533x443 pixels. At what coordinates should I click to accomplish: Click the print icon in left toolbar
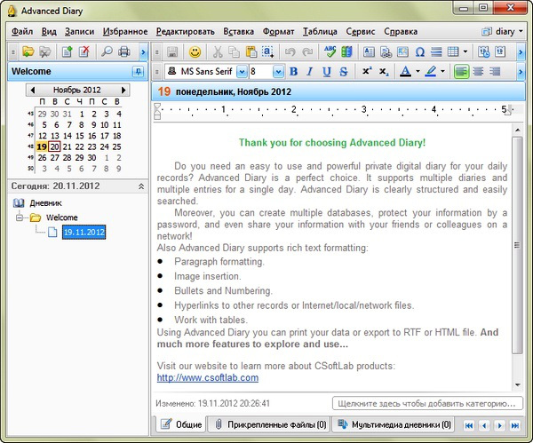click(124, 51)
